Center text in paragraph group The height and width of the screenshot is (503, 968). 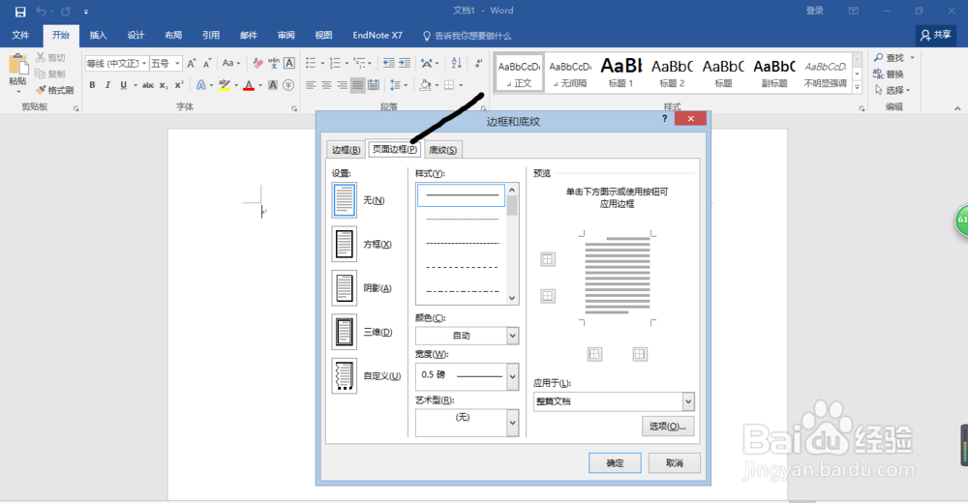[326, 85]
